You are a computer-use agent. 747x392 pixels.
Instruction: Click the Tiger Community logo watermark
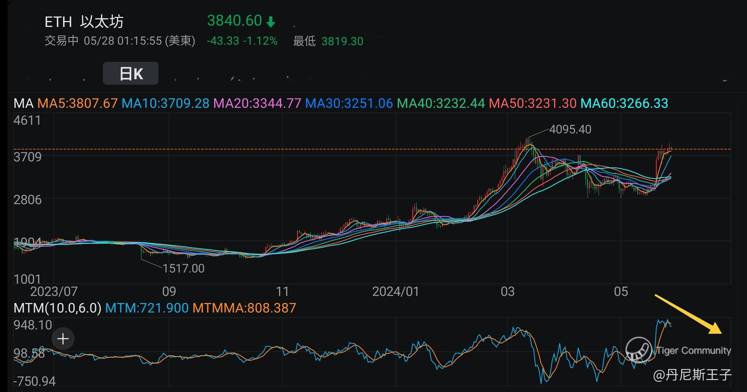point(639,350)
